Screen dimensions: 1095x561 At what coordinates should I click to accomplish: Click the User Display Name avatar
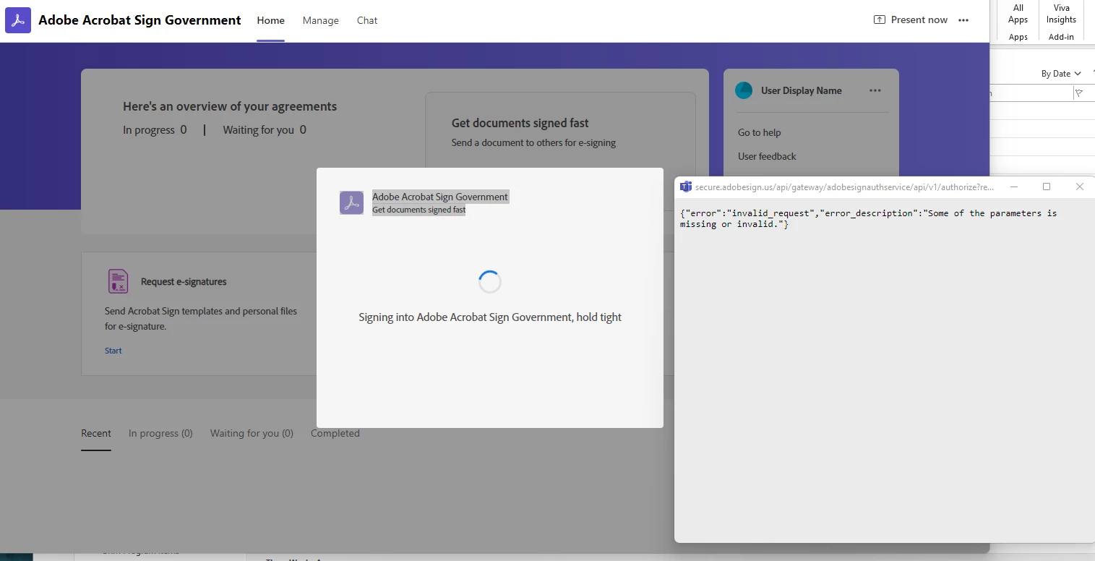click(744, 90)
